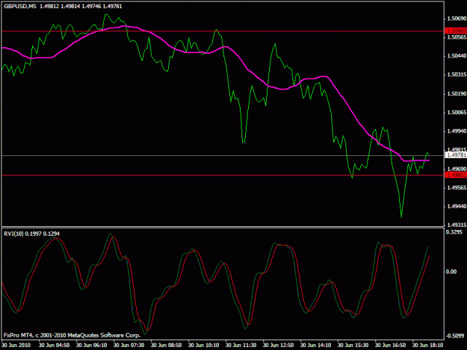Click the 1.50190 price axis value

coord(457,94)
